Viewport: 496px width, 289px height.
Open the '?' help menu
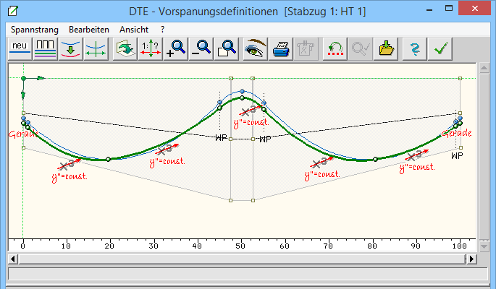click(163, 29)
